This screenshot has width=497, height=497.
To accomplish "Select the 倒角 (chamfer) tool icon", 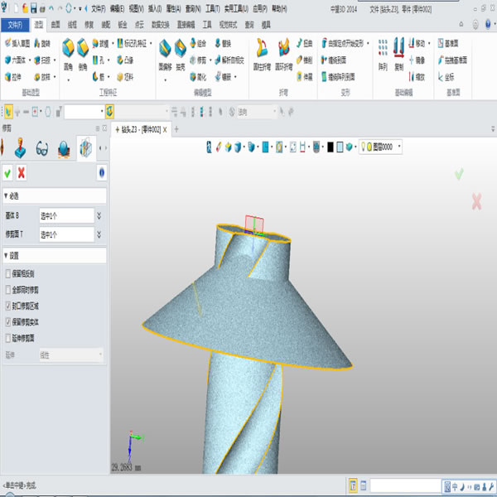I will coord(84,51).
